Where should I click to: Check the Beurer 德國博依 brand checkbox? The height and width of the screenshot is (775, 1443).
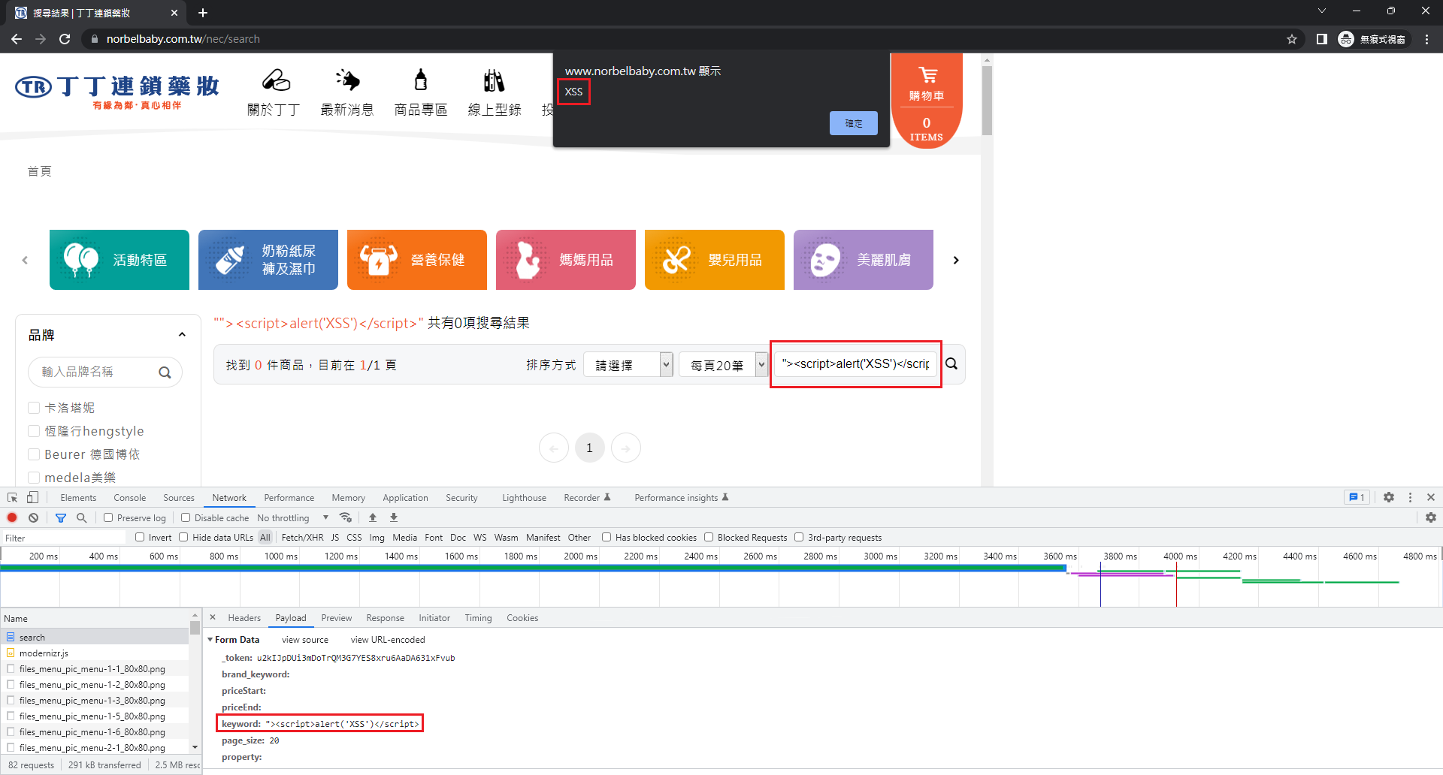point(34,454)
